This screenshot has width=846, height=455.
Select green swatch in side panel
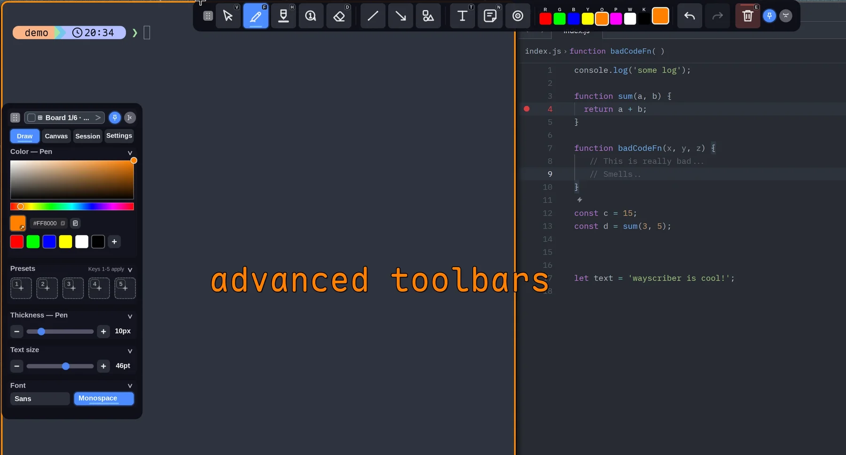click(x=33, y=242)
